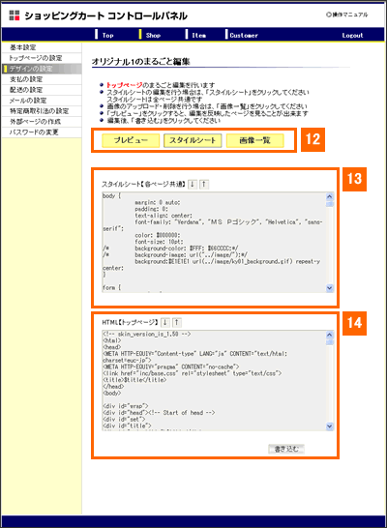The width and height of the screenshot is (387, 528).
Task: Open the Item tab in navigation bar
Action: [198, 36]
